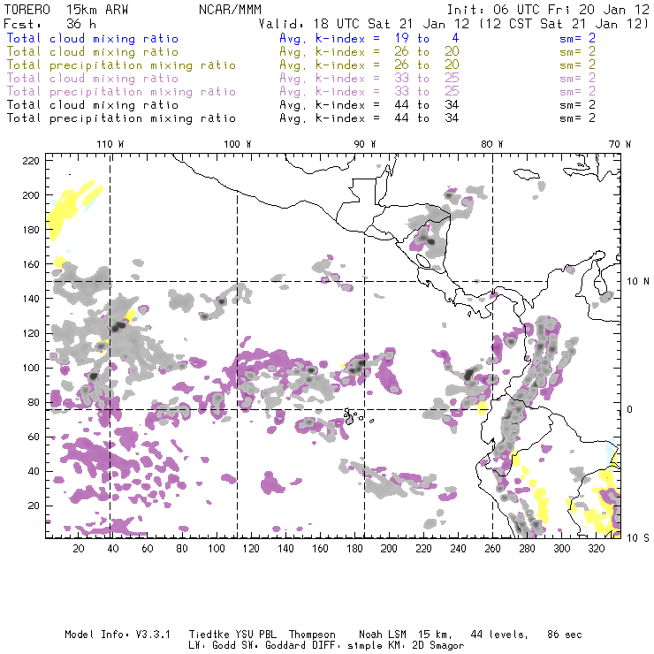Click the blue Total cloud mixing ratio legend entry
The width and height of the screenshot is (654, 654).
pyautogui.click(x=93, y=38)
